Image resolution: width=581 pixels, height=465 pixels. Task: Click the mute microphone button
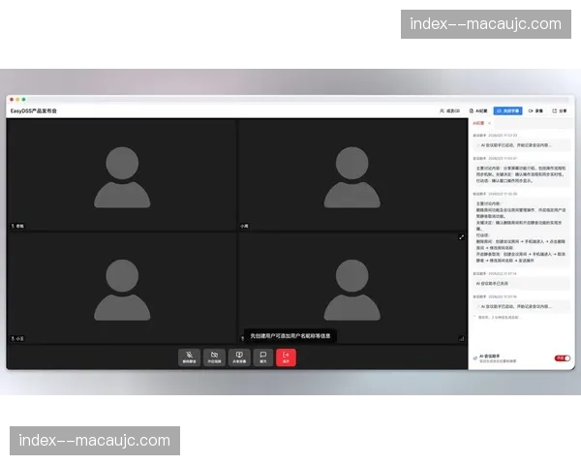(190, 356)
